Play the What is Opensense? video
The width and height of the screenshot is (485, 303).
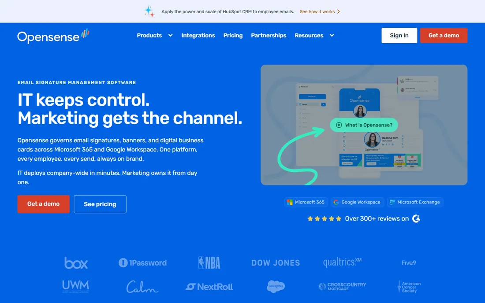pyautogui.click(x=364, y=125)
